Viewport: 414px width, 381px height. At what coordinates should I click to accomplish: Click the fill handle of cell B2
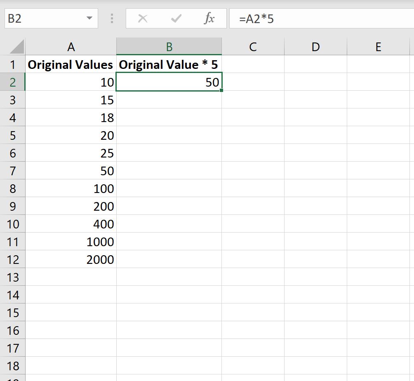221,91
